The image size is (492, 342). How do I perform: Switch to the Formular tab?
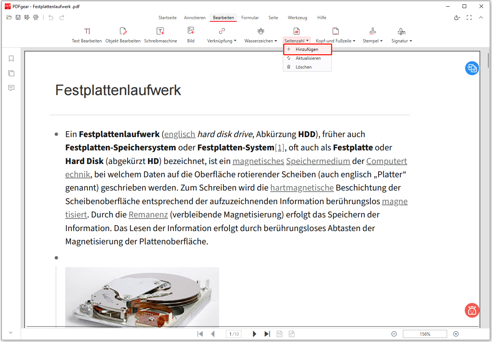pos(250,17)
